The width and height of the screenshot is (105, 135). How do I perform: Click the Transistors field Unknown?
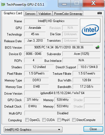[x=70, y=41]
